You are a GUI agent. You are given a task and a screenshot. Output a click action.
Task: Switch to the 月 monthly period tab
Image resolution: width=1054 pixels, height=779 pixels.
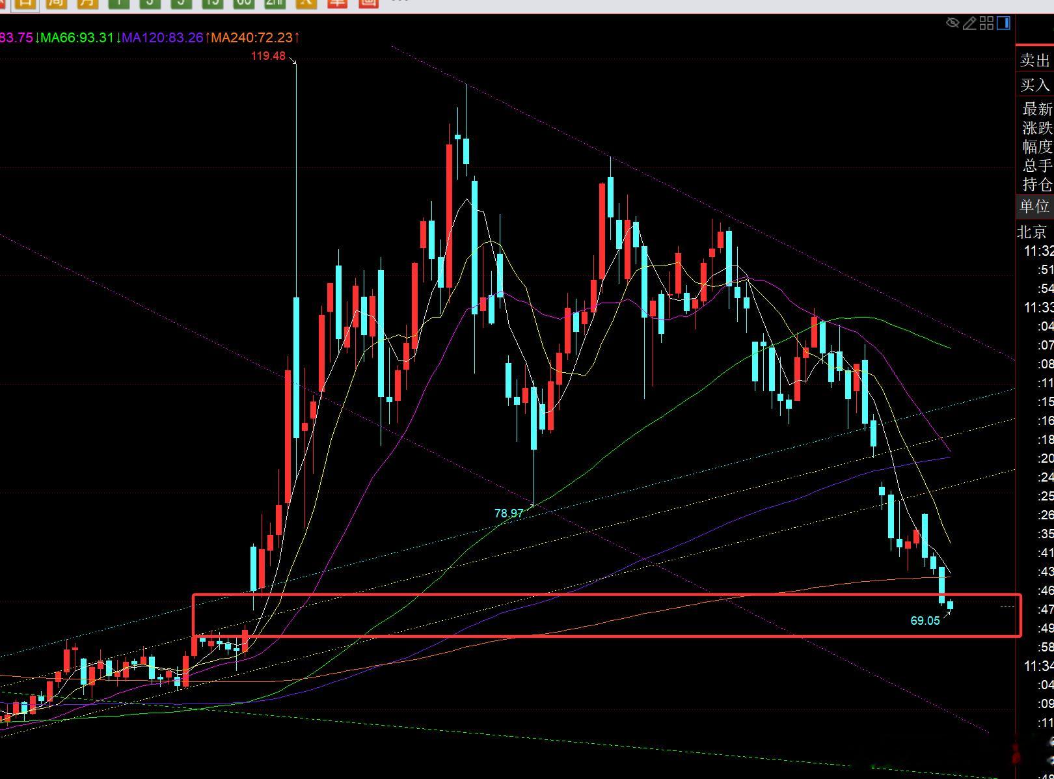(88, 3)
